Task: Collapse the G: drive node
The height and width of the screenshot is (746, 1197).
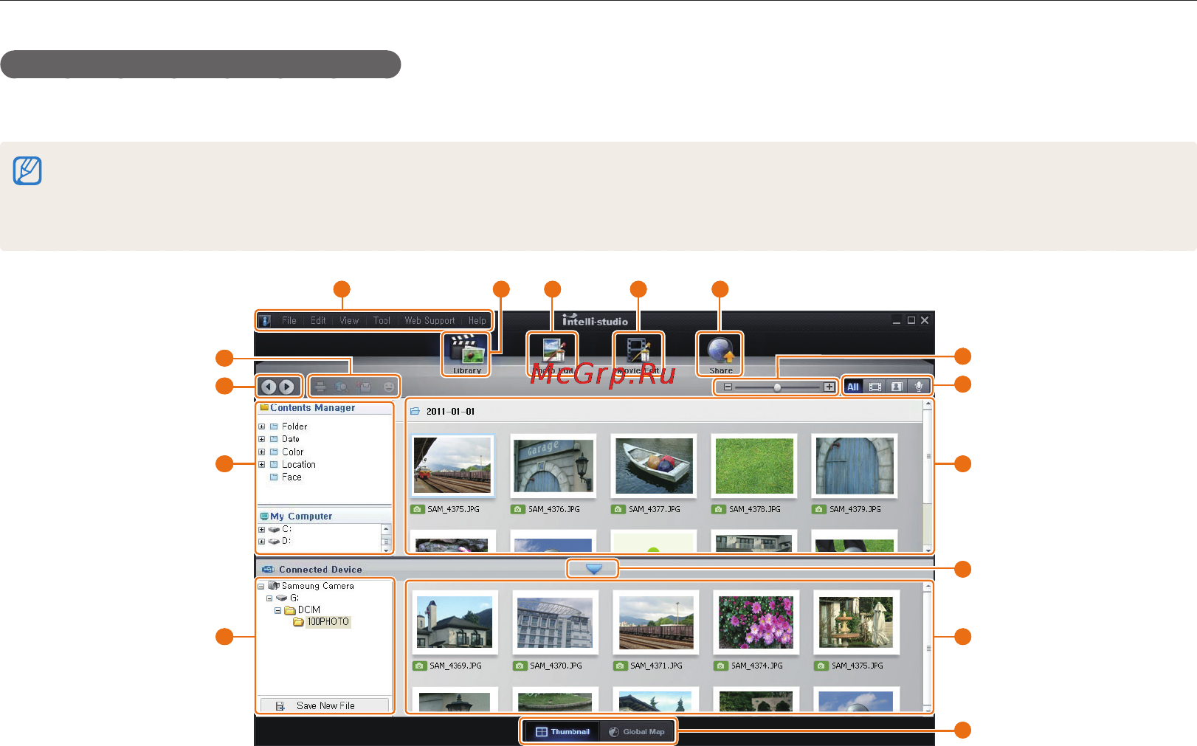Action: (269, 598)
